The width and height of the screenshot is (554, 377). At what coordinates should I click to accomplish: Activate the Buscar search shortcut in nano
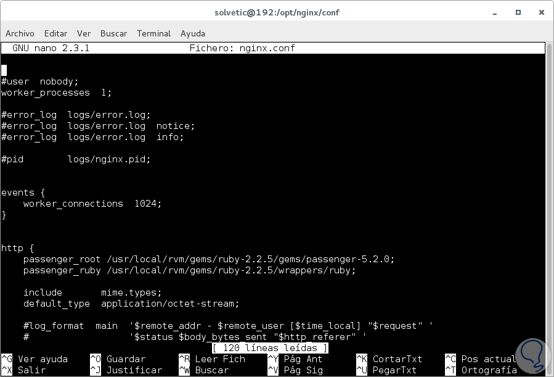[x=203, y=370]
